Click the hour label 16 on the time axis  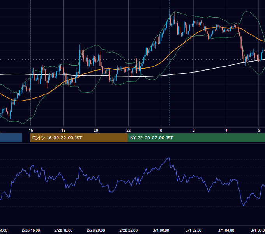pos(31,131)
